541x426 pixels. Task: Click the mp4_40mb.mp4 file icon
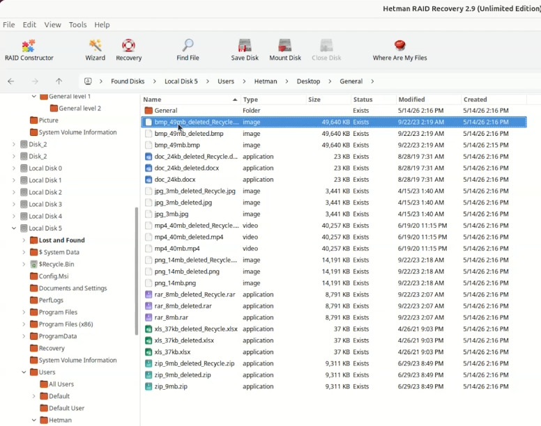(148, 248)
